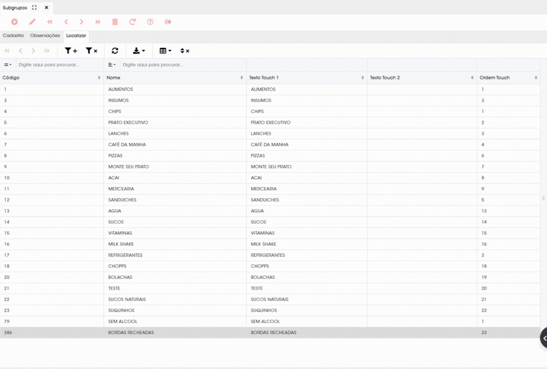This screenshot has height=369, width=547.
Task: Maximize the Subgrupos tab with the expand icon
Action: click(x=34, y=7)
